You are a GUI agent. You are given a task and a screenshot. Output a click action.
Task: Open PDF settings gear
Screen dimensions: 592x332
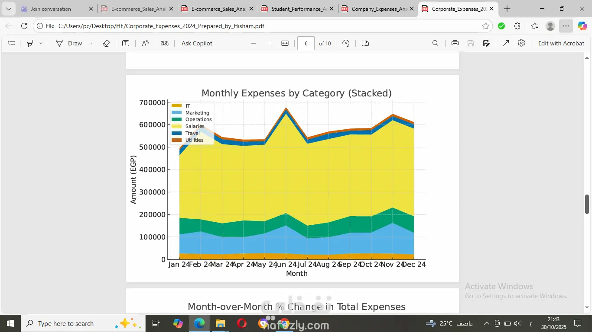pyautogui.click(x=521, y=43)
